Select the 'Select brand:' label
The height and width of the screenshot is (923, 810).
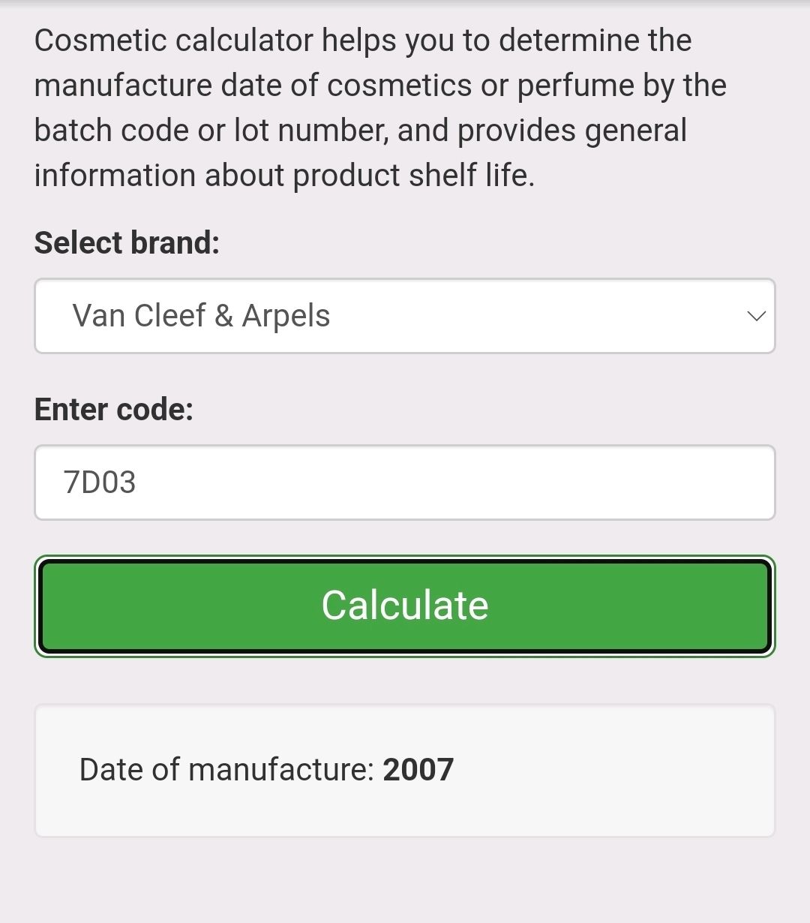[127, 243]
